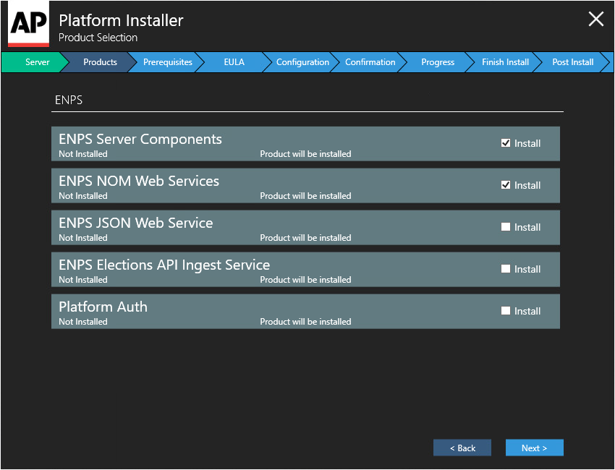Select the Platform Auth product title

click(103, 307)
